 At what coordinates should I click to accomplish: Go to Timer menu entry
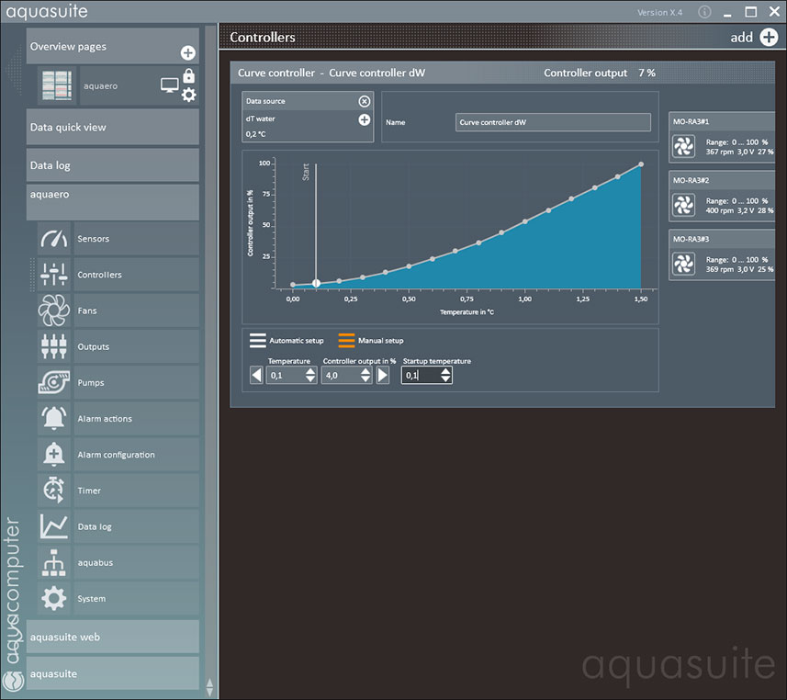click(x=136, y=491)
